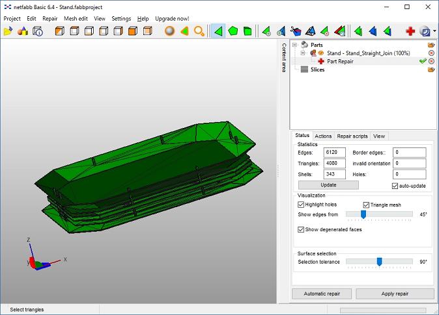This screenshot has height=315, width=439.
Task: Collapse the Stand part tree node
Action: point(304,53)
